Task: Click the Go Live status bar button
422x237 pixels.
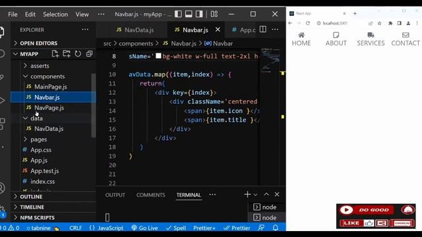Action: click(144, 228)
